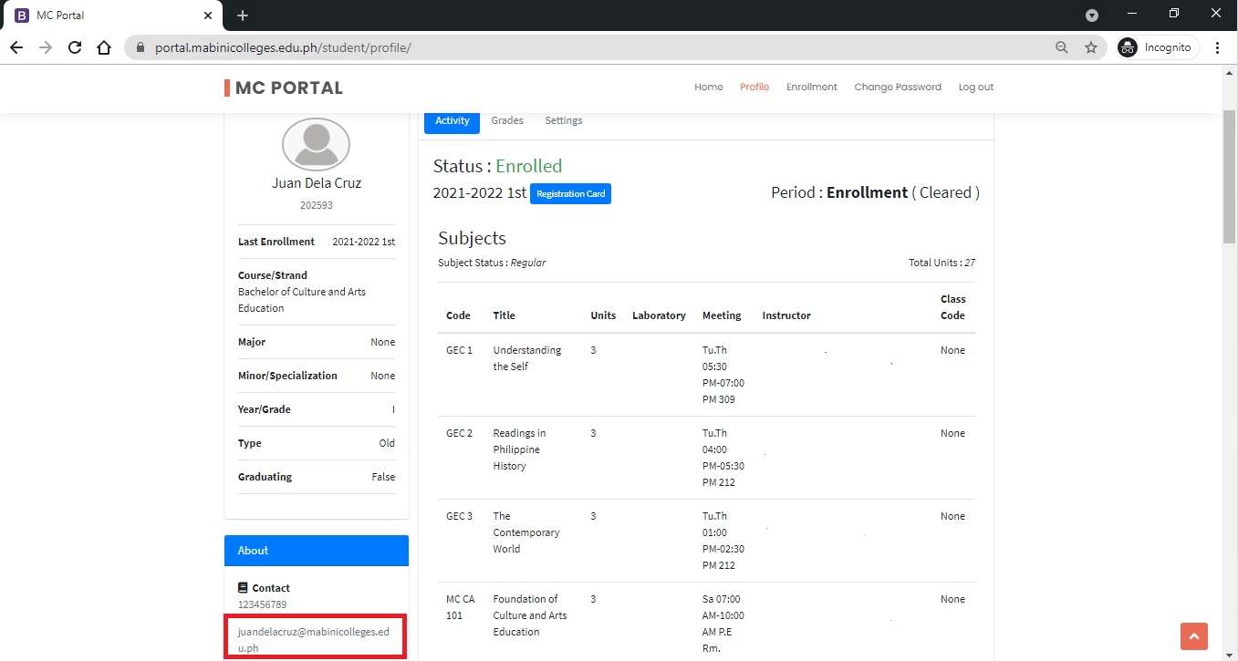This screenshot has height=661, width=1238.
Task: Click Change Password in the navigation
Action: click(x=897, y=88)
